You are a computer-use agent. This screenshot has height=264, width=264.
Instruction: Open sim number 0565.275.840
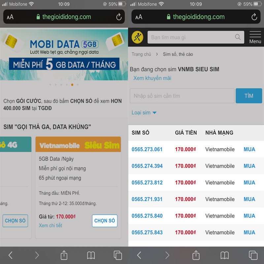147,216
